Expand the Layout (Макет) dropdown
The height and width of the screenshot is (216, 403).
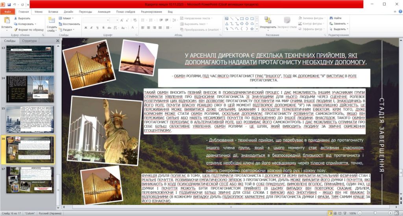point(67,18)
